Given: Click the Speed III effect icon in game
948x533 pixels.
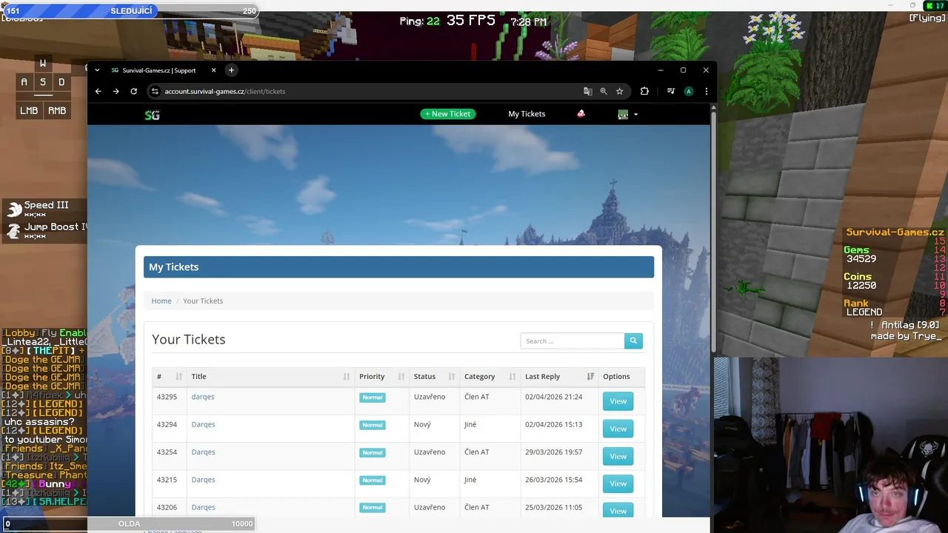Looking at the screenshot, I should [x=13, y=209].
